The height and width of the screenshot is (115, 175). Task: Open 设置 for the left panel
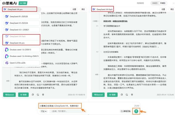74,9
